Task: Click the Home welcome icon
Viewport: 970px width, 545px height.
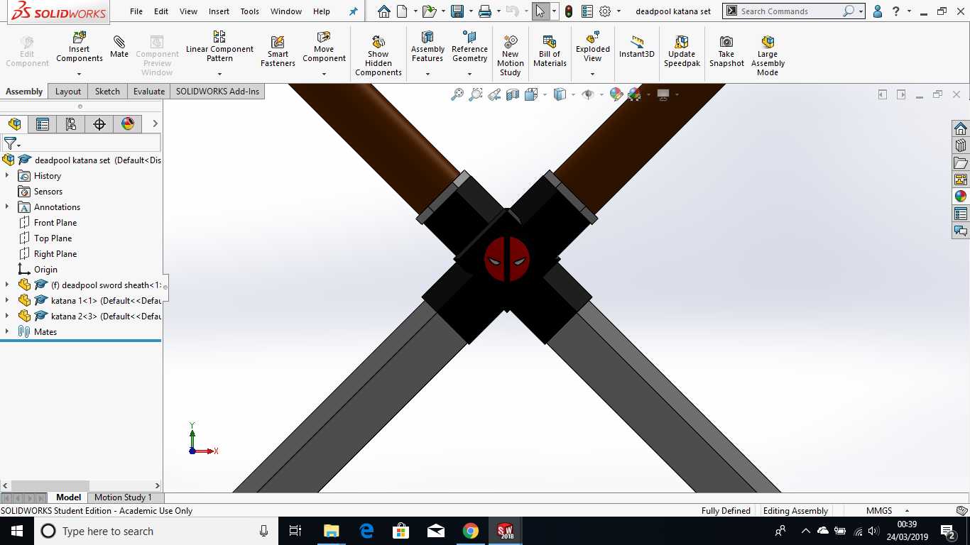Action: 384,11
